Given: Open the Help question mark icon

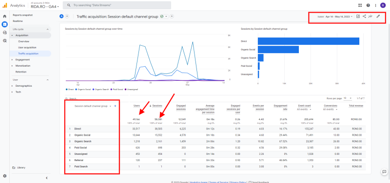Looking at the screenshot, I should [368, 5].
